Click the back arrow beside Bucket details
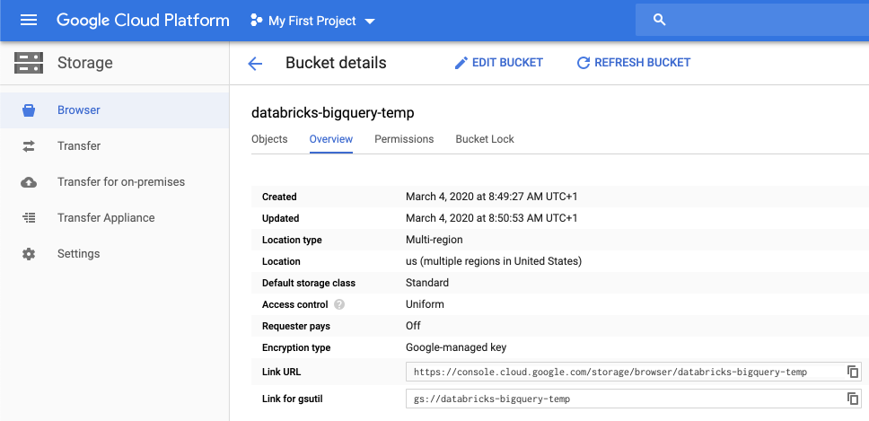 255,63
